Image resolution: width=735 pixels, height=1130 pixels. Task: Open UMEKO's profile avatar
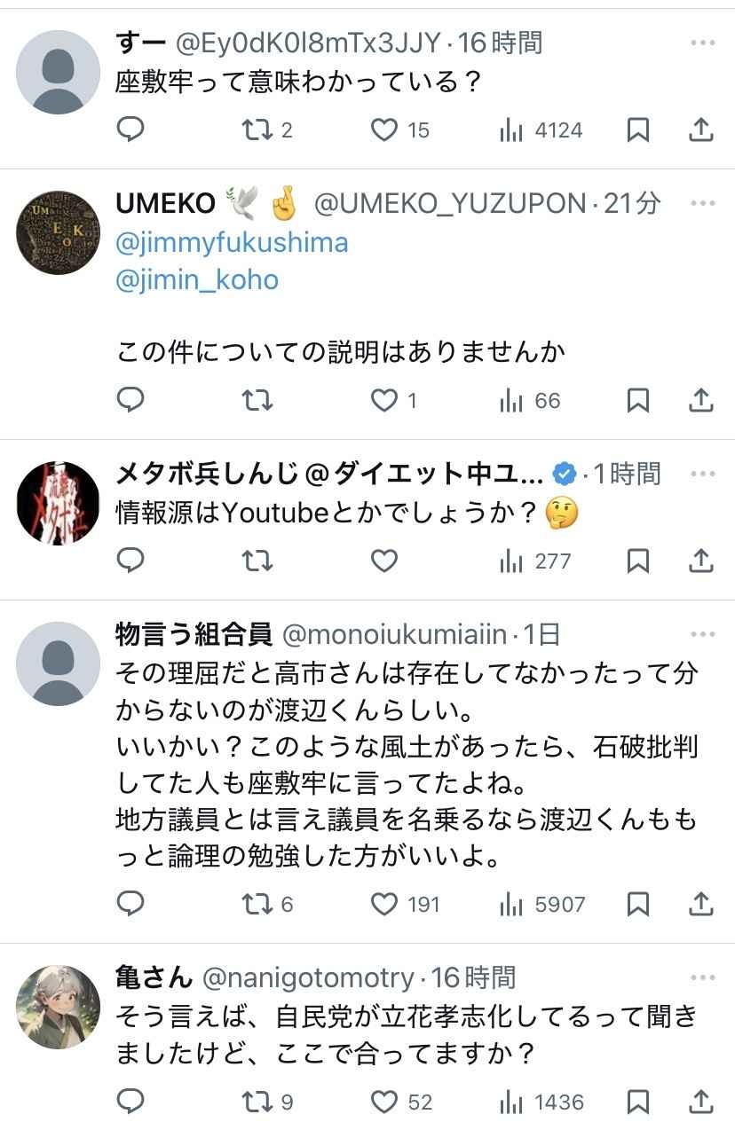coord(59,232)
